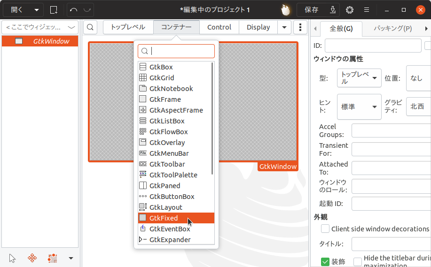The image size is (431, 267).
Task: Choose GtkAspectFrame widget
Action: coord(176,110)
